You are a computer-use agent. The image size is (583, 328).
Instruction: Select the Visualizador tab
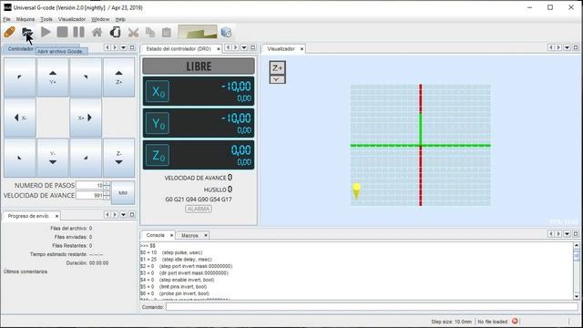(281, 48)
